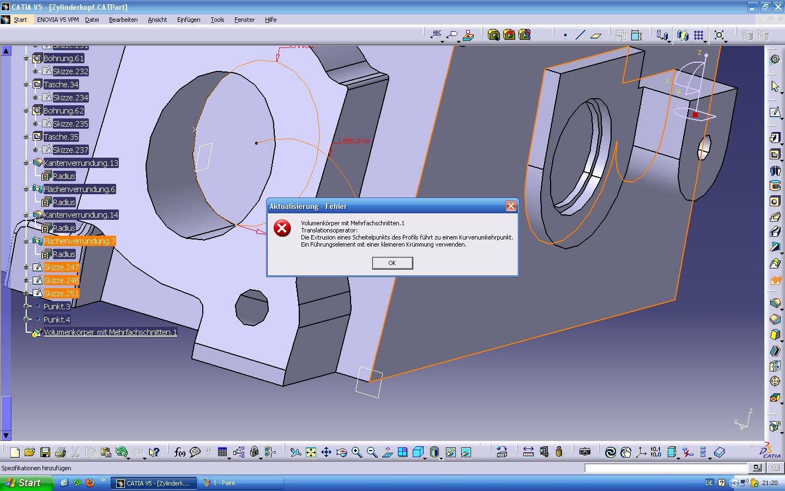Viewport: 785px width, 491px height.
Task: Click the multi-view layout icon
Action: click(x=402, y=452)
